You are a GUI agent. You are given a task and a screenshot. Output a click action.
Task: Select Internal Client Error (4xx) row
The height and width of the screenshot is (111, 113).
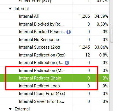tap(55, 94)
